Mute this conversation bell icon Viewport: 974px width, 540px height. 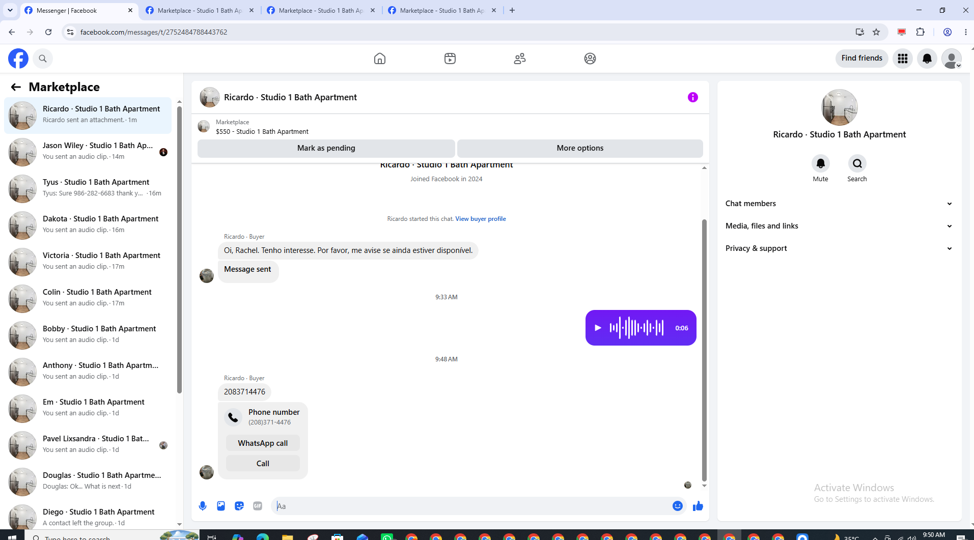tap(821, 163)
